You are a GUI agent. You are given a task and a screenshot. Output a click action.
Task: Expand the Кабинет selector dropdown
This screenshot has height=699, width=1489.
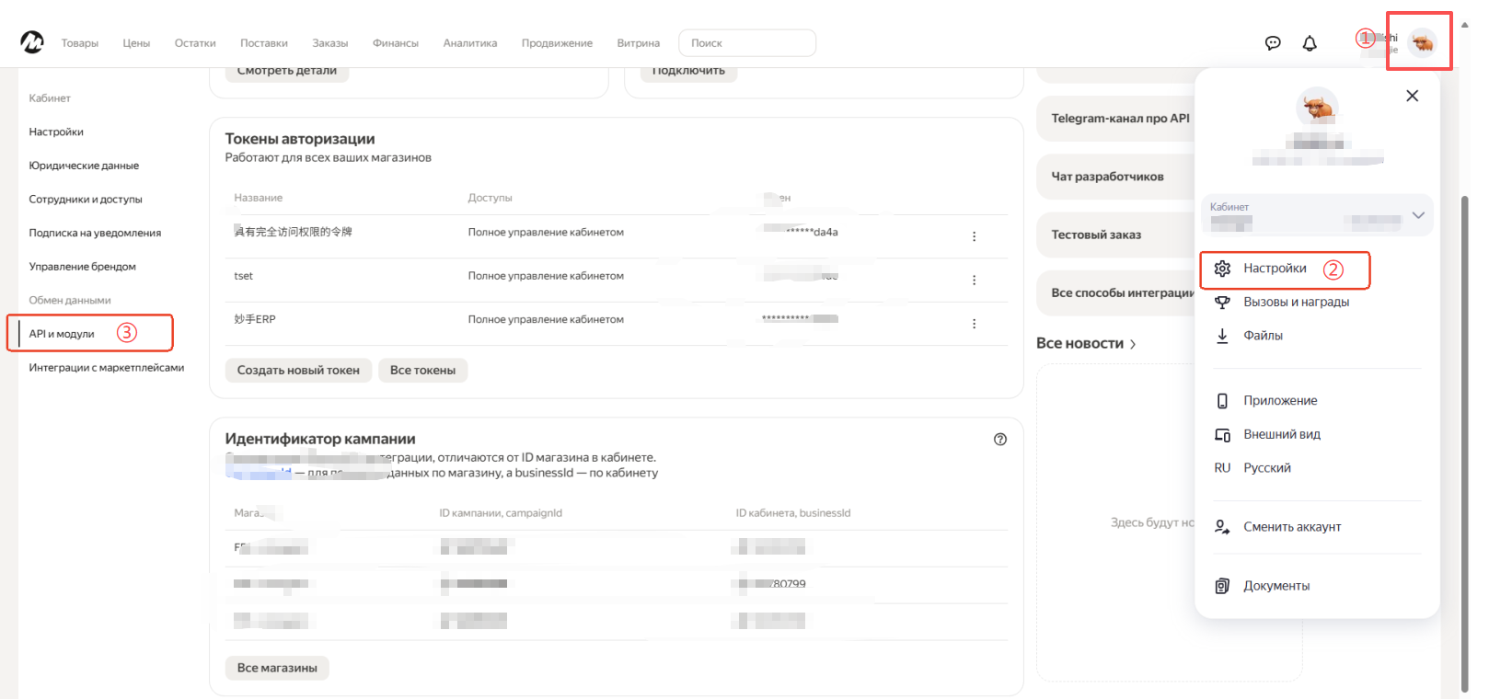pyautogui.click(x=1418, y=215)
